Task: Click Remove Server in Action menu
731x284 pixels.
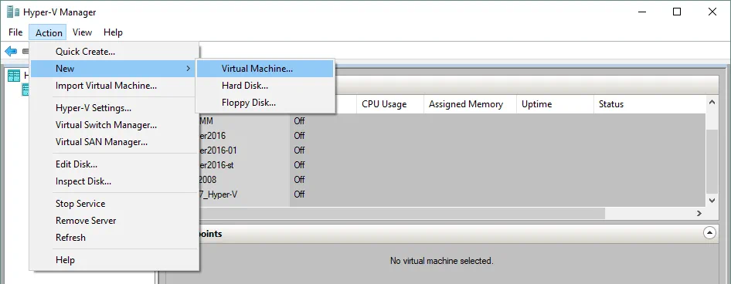Action: (114, 220)
